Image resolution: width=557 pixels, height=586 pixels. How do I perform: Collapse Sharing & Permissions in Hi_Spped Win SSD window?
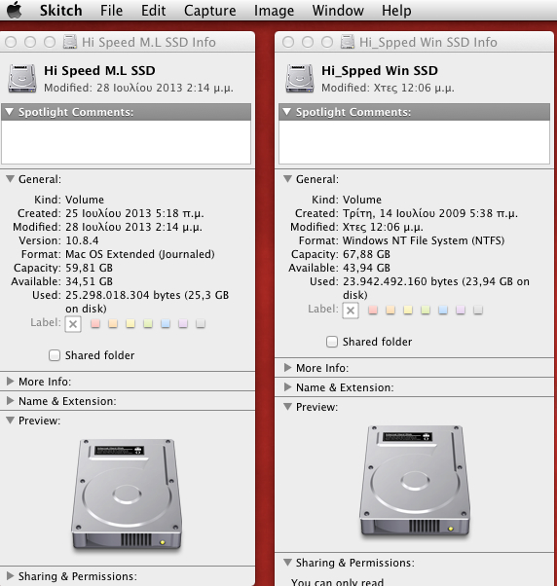tap(287, 562)
